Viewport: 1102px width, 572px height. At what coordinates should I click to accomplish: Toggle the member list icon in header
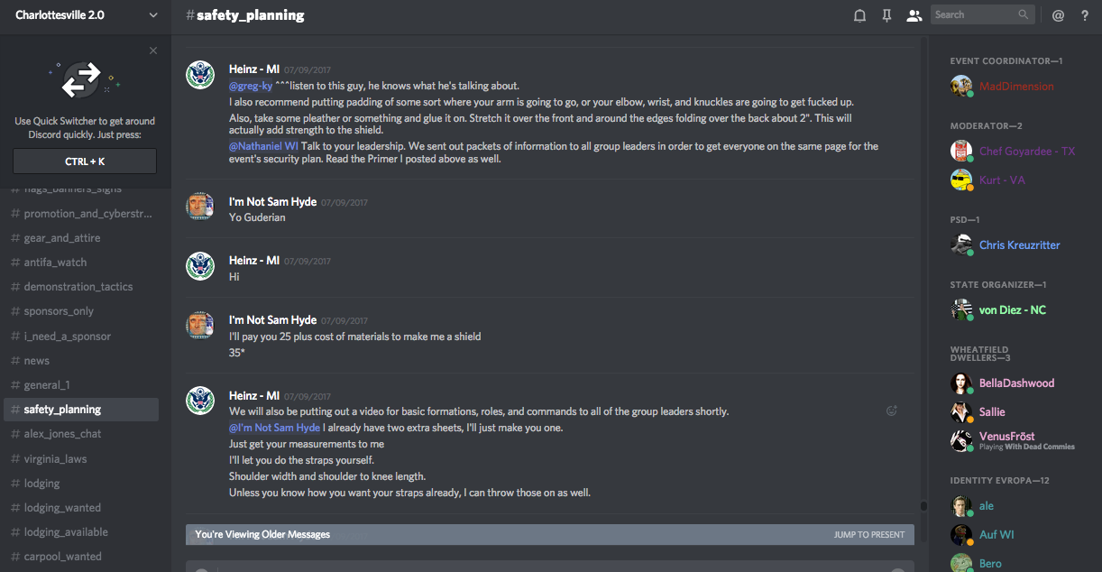914,15
